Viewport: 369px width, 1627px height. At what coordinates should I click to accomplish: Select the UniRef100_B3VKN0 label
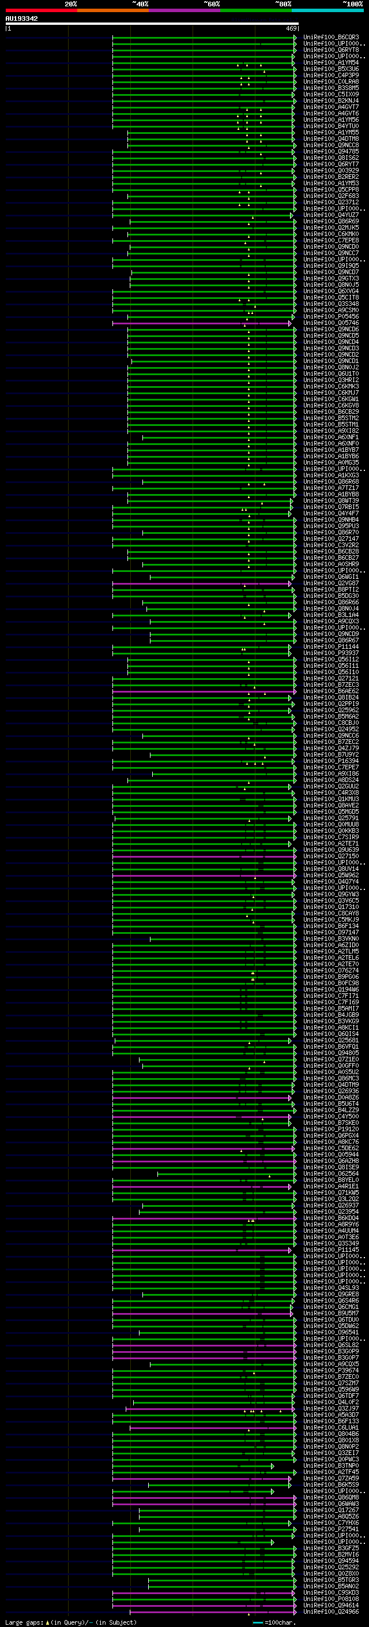click(x=331, y=938)
